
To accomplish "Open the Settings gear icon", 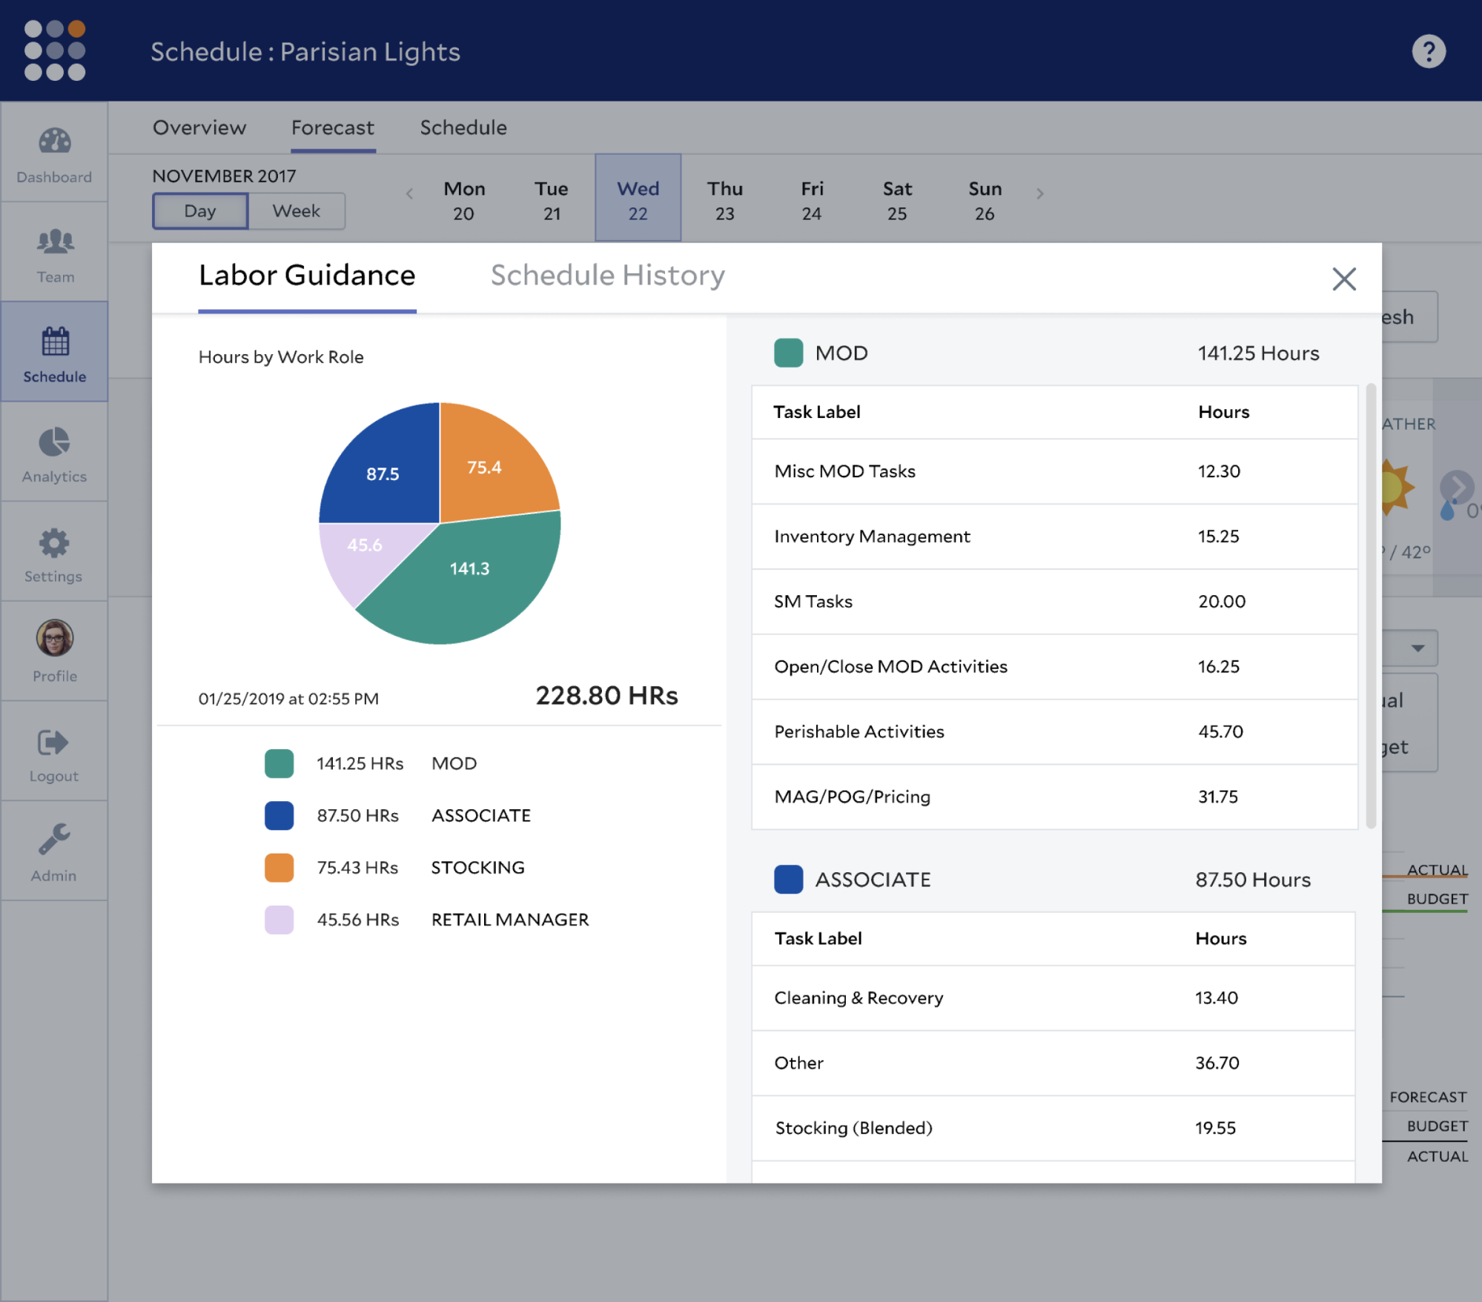I will point(54,543).
